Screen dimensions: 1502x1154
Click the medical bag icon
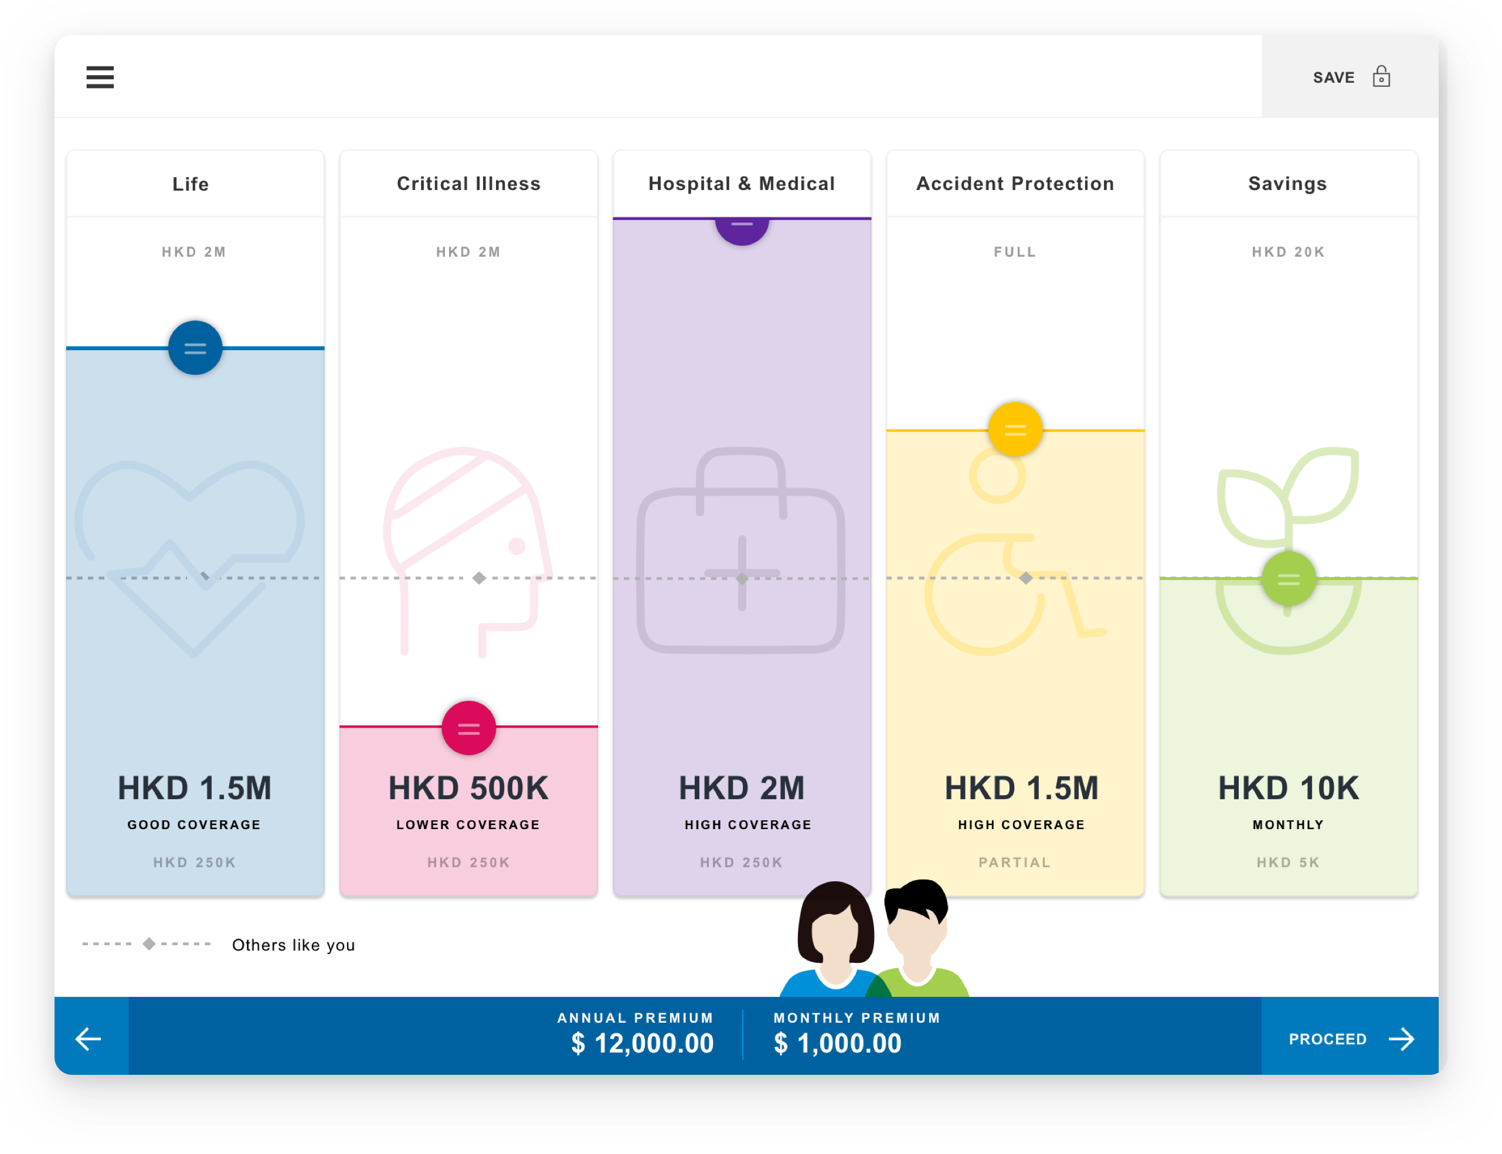[741, 549]
